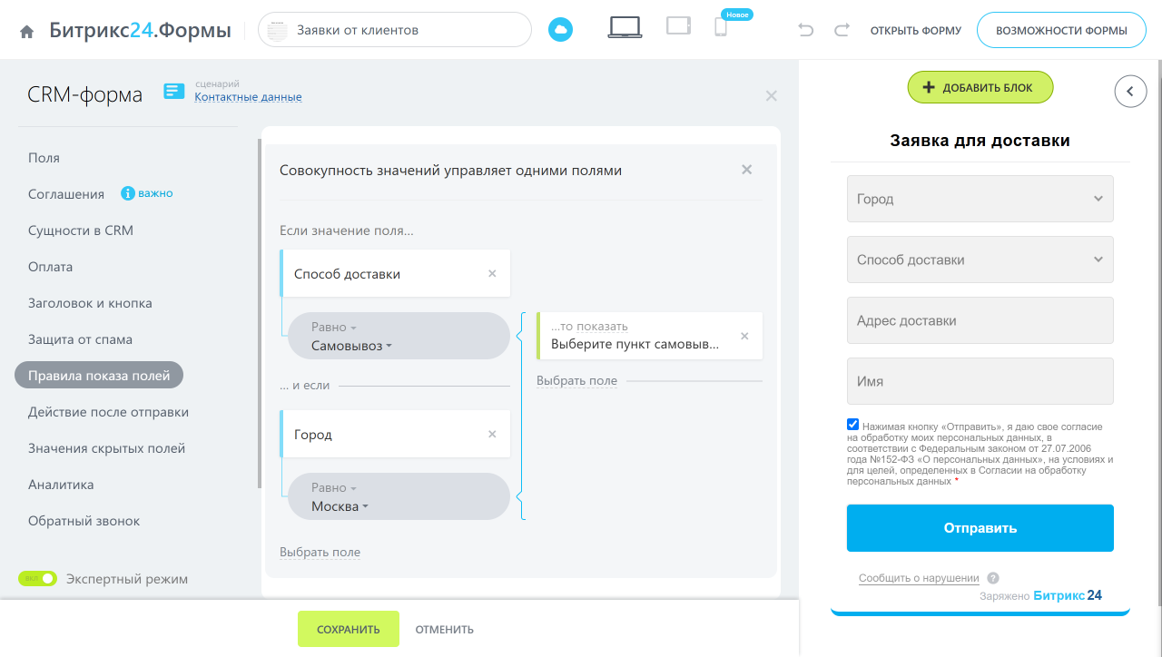Click the Адрес доставки input field

point(980,320)
